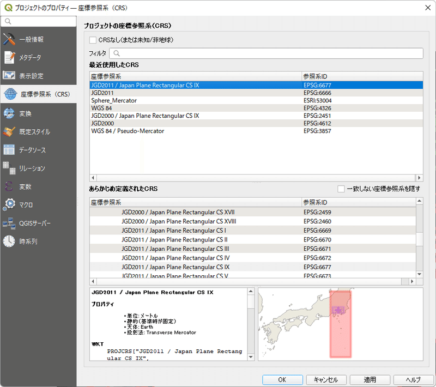
Task: Click the sidebar settings search field
Action: click(x=38, y=21)
